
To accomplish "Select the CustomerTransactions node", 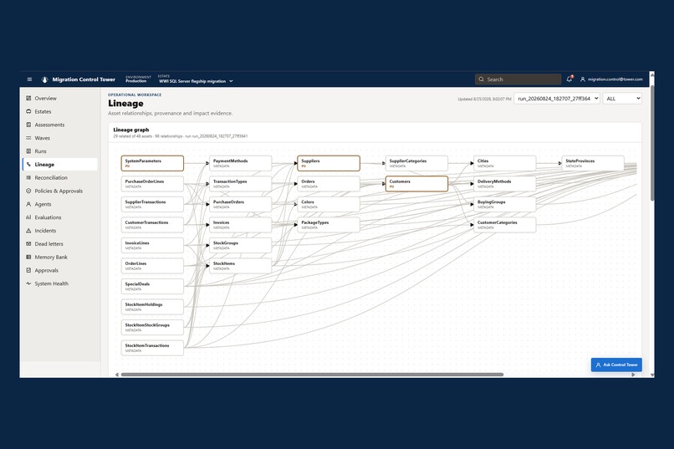I will click(x=152, y=225).
